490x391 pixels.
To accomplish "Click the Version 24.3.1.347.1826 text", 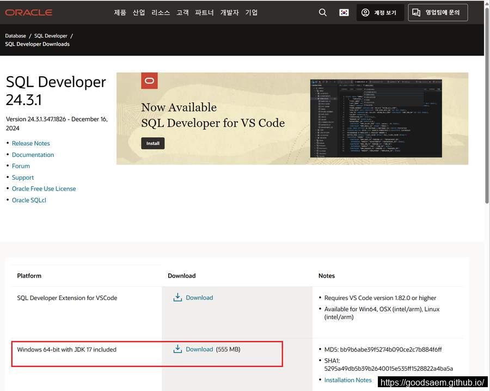I will 57,124.
